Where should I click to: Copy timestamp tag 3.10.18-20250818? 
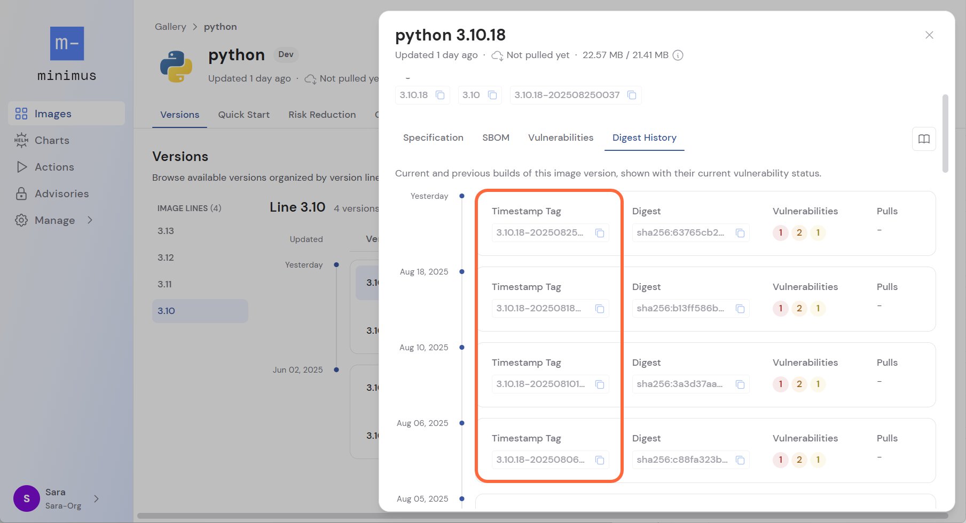pyautogui.click(x=600, y=309)
